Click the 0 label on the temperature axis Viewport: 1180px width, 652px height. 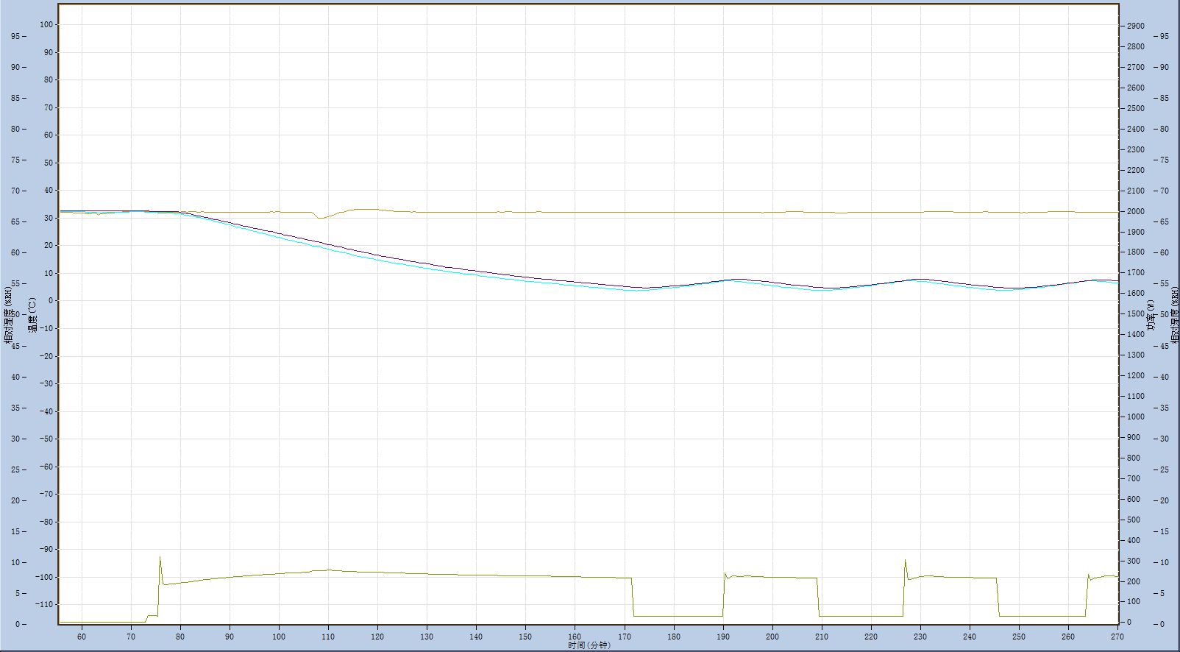51,300
